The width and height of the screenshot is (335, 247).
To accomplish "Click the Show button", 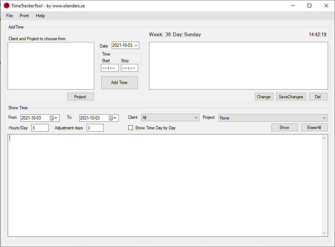I will [x=285, y=128].
